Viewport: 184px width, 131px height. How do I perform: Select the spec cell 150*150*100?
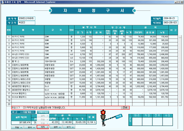click(56, 62)
